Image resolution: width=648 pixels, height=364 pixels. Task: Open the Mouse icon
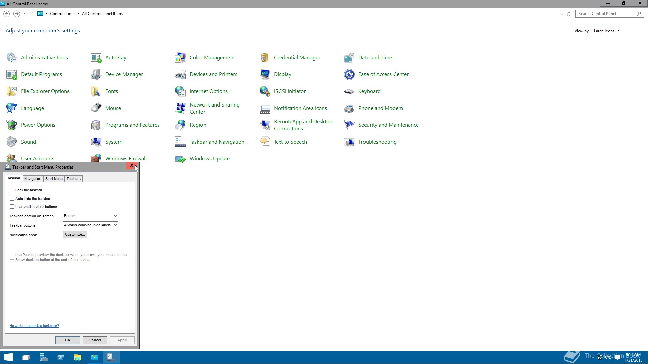[x=96, y=108]
